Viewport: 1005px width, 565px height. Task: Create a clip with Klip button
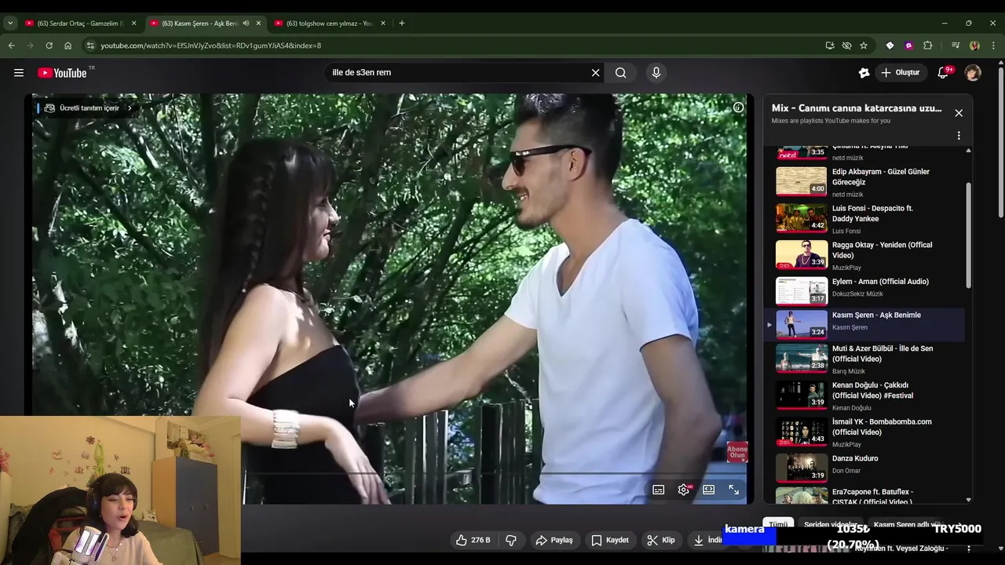(x=660, y=540)
